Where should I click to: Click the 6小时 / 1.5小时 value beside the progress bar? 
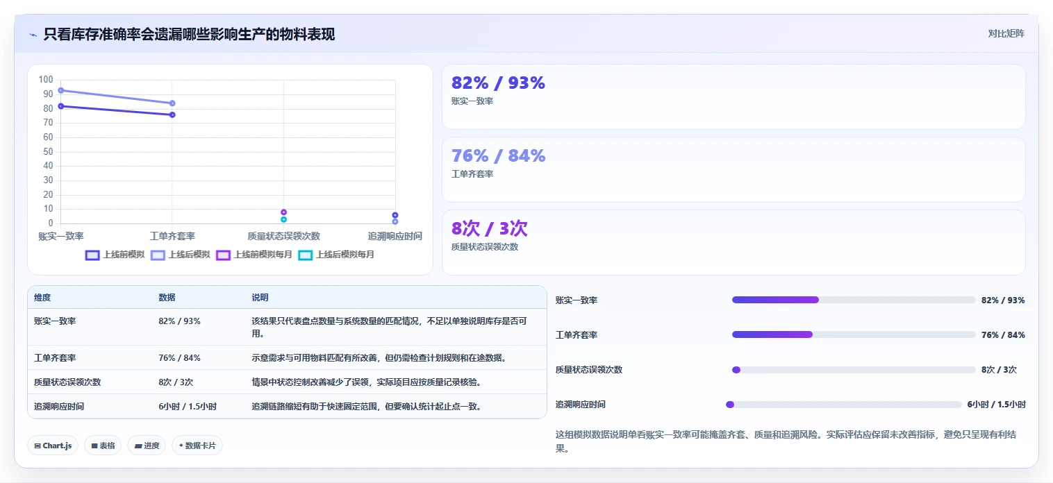tap(997, 405)
